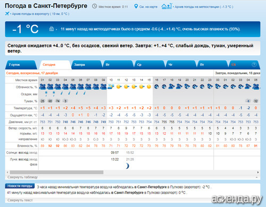Open weather station archive link
Viewport: 266px width, 207px height.
pyautogui.click(x=204, y=7)
